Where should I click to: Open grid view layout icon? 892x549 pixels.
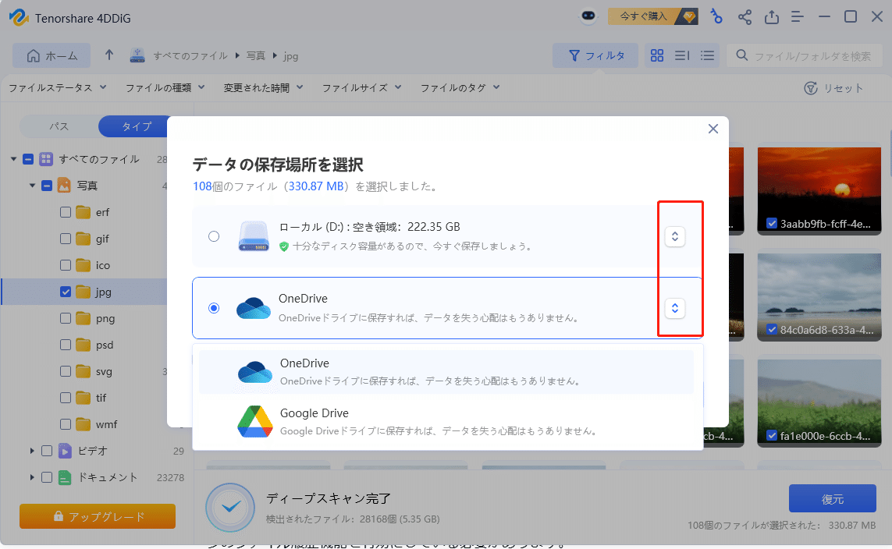pyautogui.click(x=656, y=55)
